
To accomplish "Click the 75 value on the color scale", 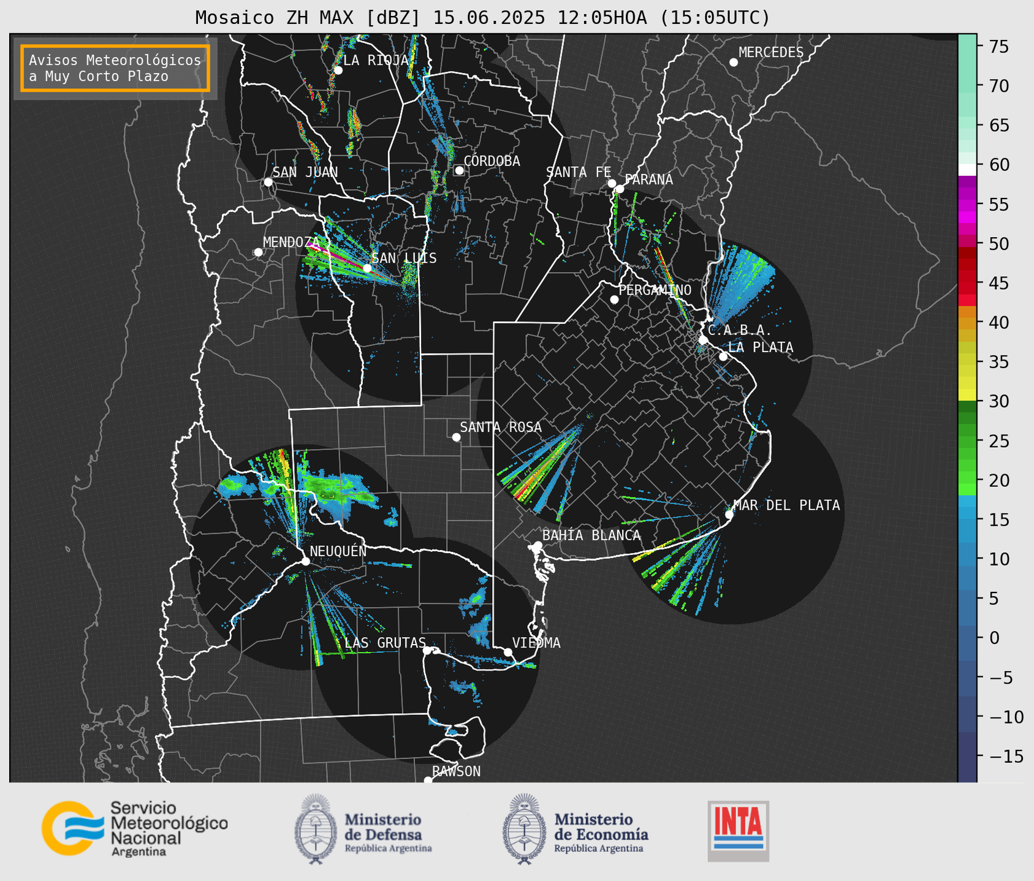I will [1000, 47].
